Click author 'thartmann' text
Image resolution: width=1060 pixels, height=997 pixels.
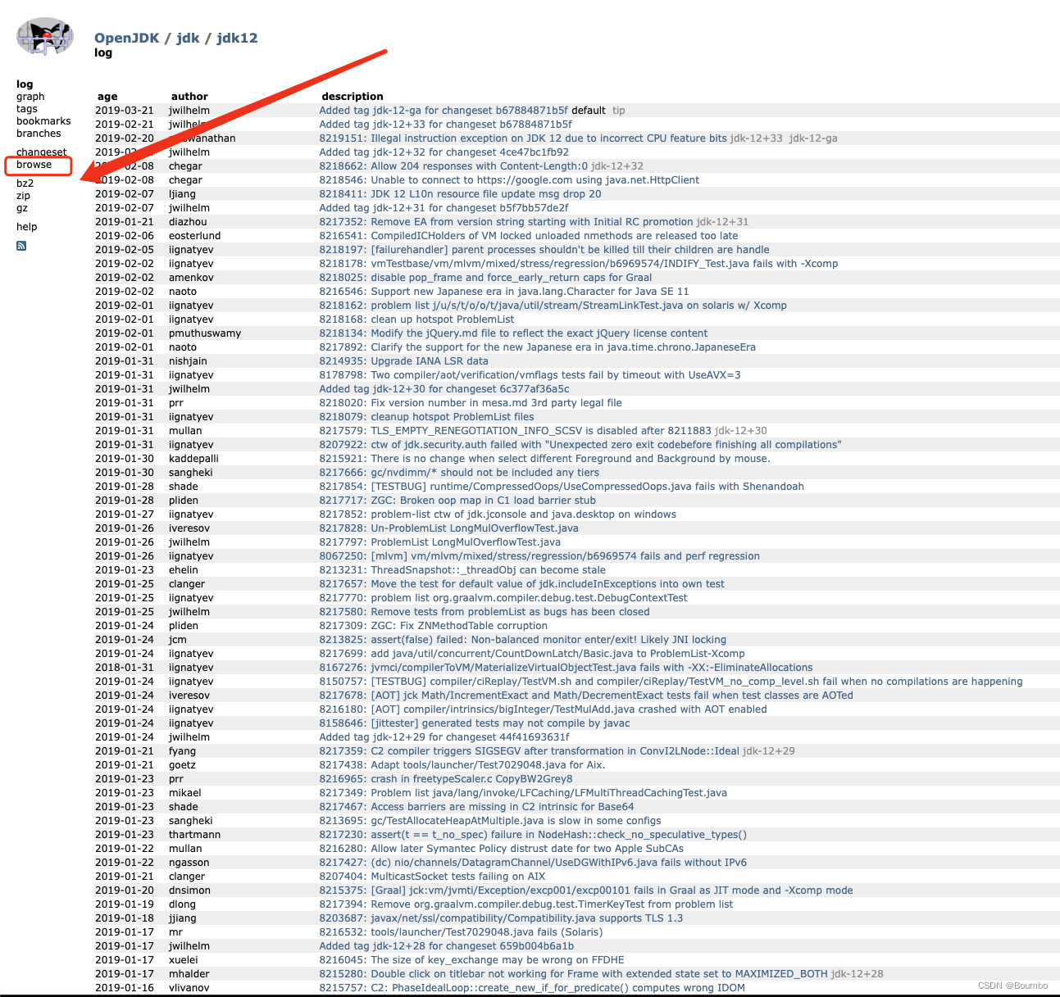pos(194,835)
